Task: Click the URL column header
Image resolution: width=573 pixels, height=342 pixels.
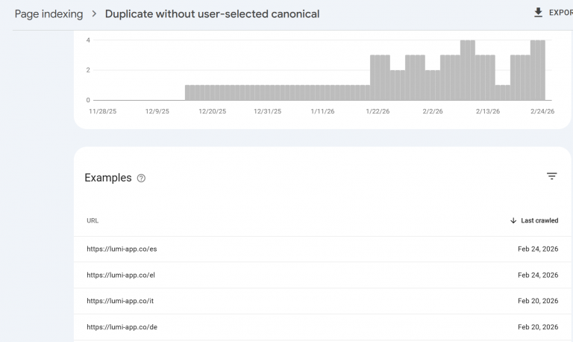Action: click(93, 221)
